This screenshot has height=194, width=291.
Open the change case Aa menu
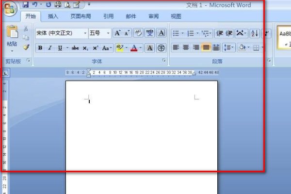[107, 48]
